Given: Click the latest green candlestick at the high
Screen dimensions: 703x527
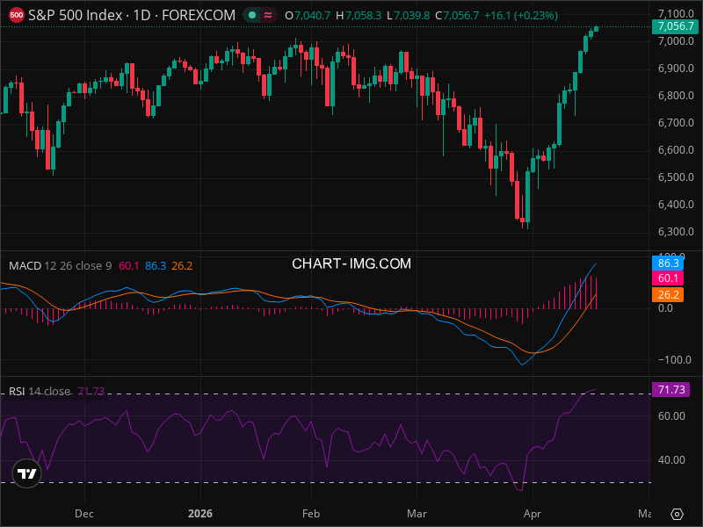Looking at the screenshot, I should tap(597, 29).
